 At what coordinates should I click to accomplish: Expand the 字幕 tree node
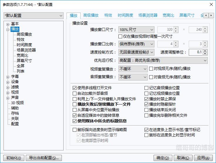click(8, 77)
